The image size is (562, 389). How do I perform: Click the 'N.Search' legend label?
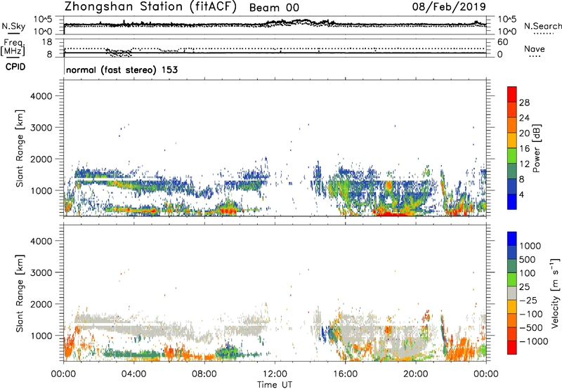coord(542,26)
